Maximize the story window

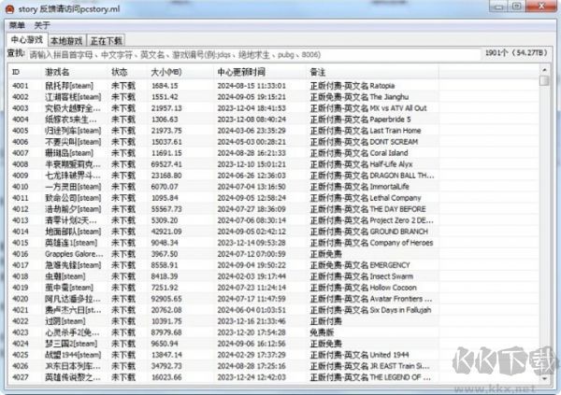517,7
